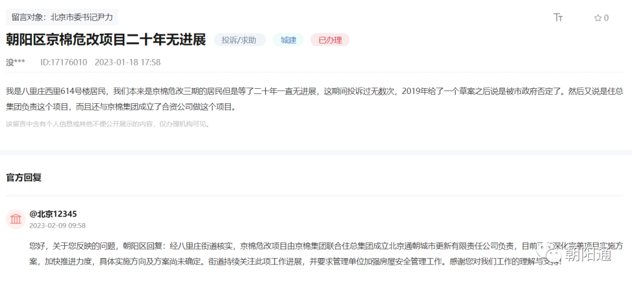Click the favorite count number beside the star
632x282 pixels.
click(606, 18)
